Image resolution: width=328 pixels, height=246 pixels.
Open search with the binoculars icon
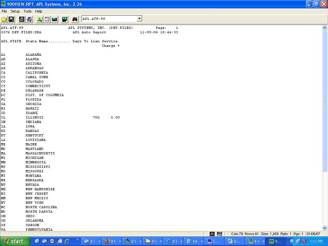coord(75,19)
